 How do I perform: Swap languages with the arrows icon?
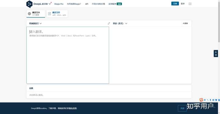(x=109, y=23)
